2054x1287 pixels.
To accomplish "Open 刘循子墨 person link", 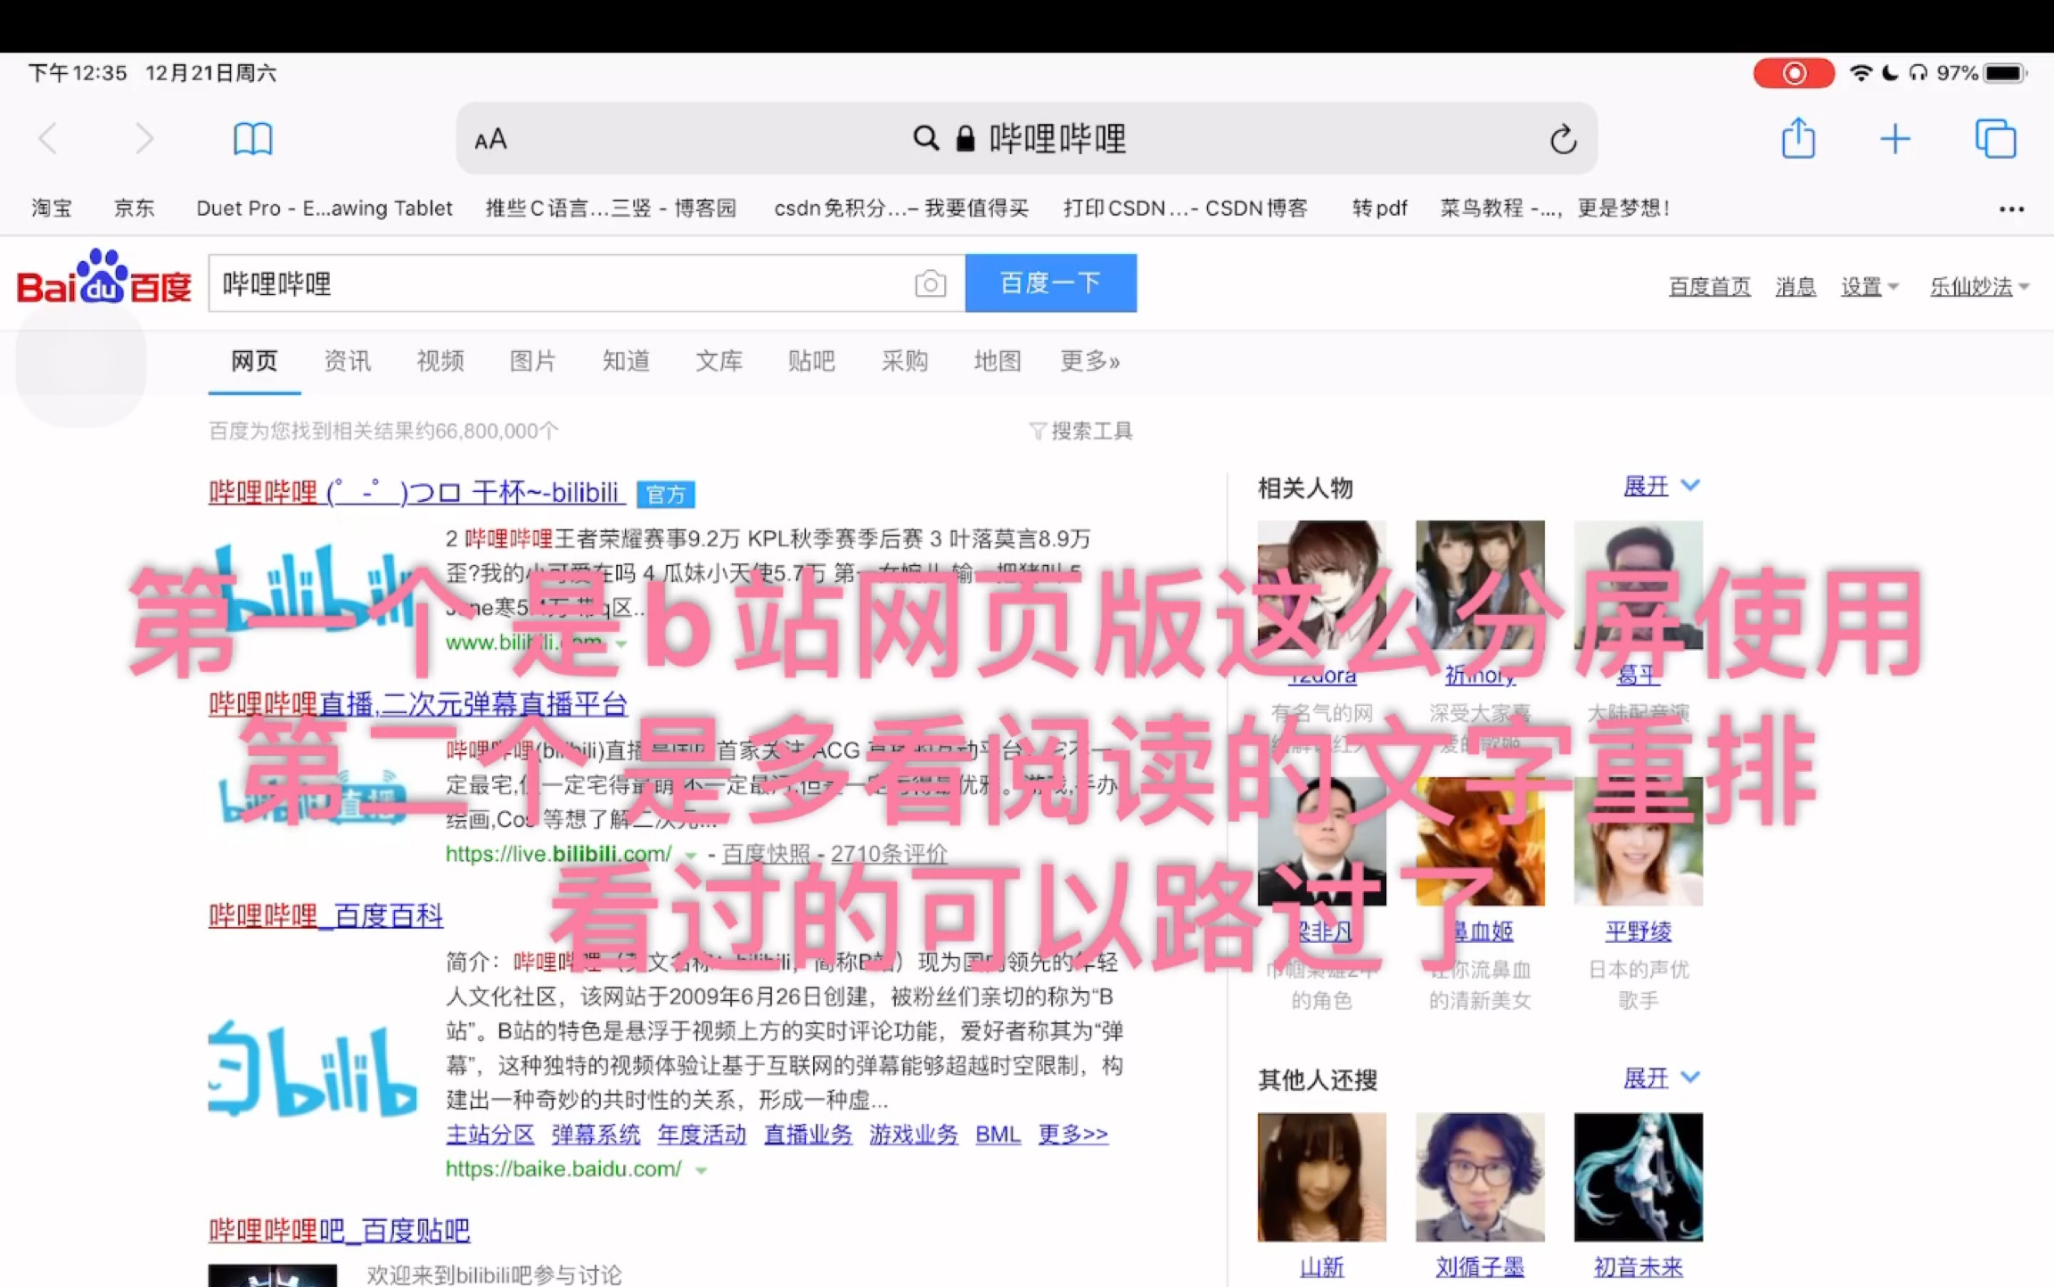I will point(1480,1267).
